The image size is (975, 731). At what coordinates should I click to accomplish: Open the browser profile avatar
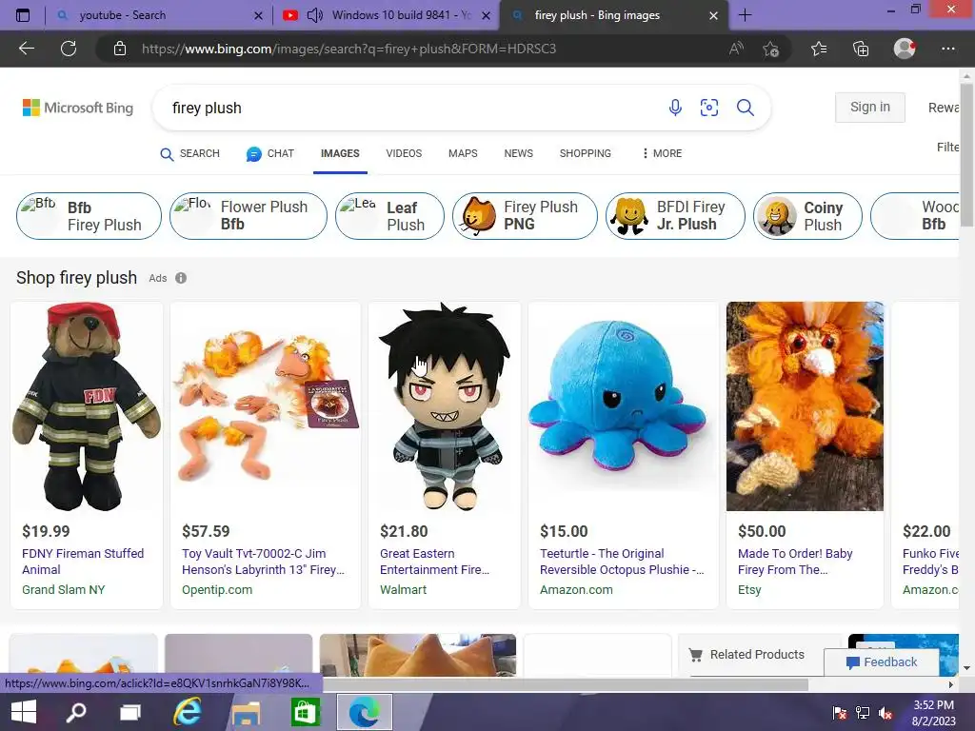click(905, 48)
